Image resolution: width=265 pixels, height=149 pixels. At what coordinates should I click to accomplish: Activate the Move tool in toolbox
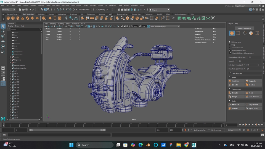[x=3, y=41]
